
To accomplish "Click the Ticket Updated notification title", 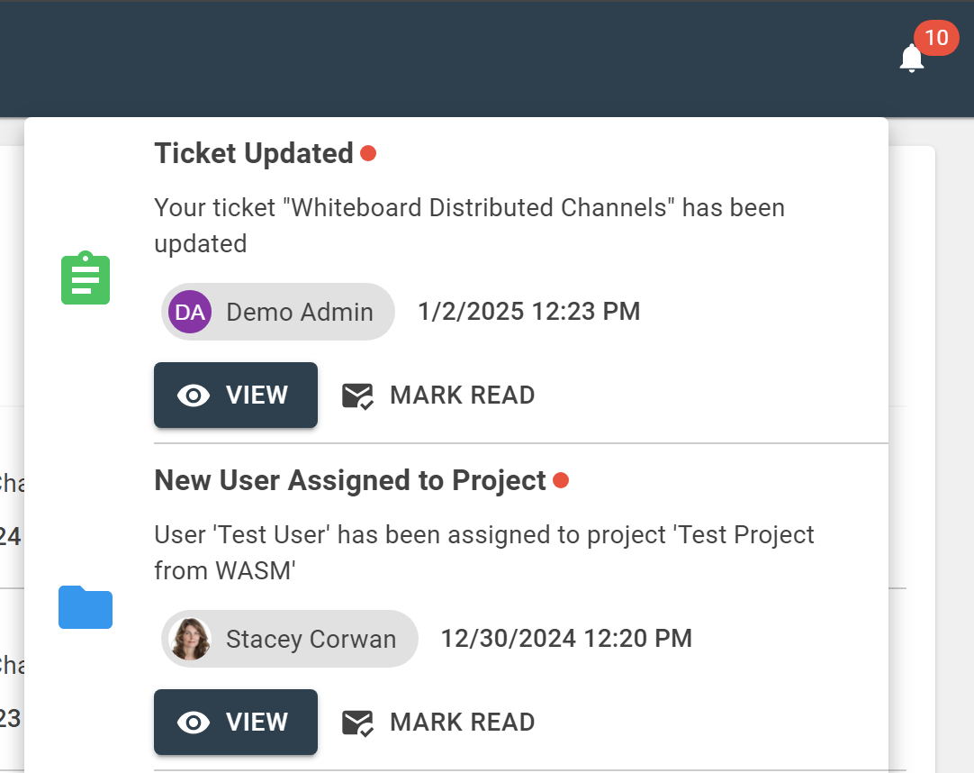I will click(x=254, y=153).
